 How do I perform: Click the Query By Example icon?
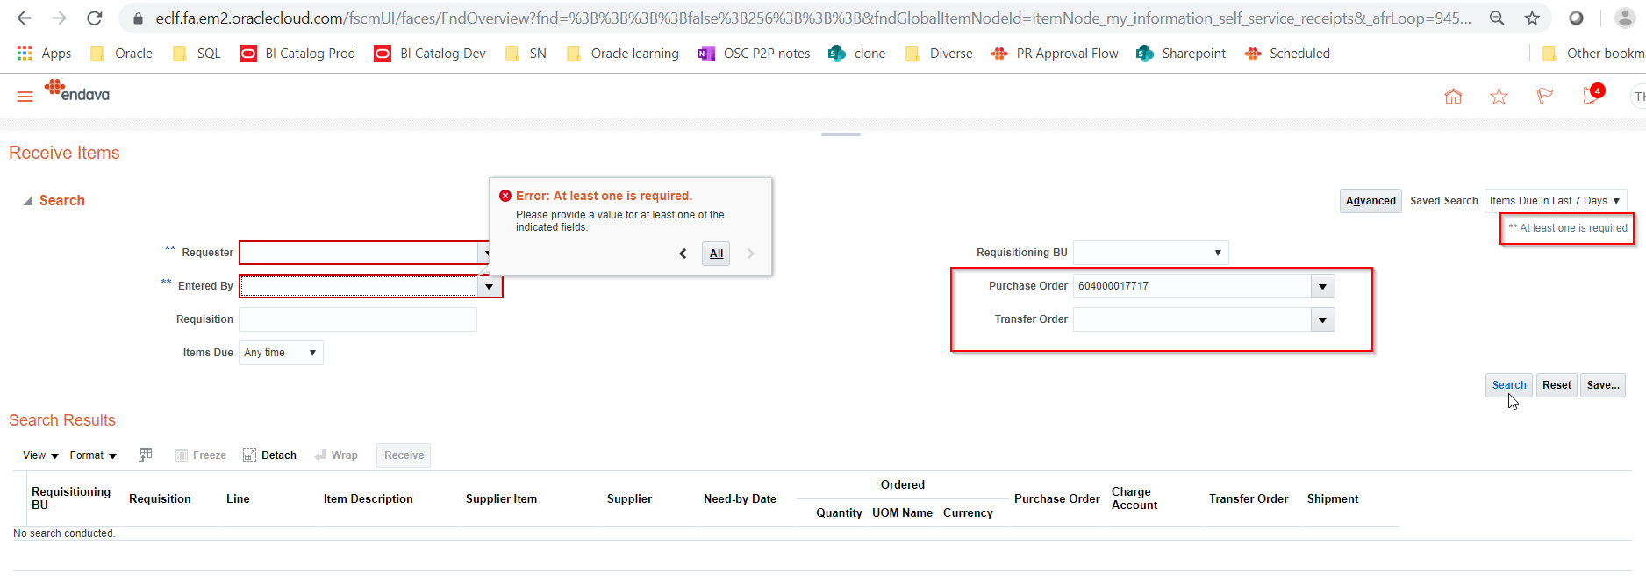pos(146,455)
